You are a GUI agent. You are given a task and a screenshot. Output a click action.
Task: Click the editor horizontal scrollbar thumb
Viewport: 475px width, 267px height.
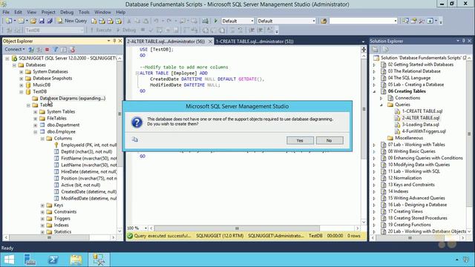tap(237, 228)
